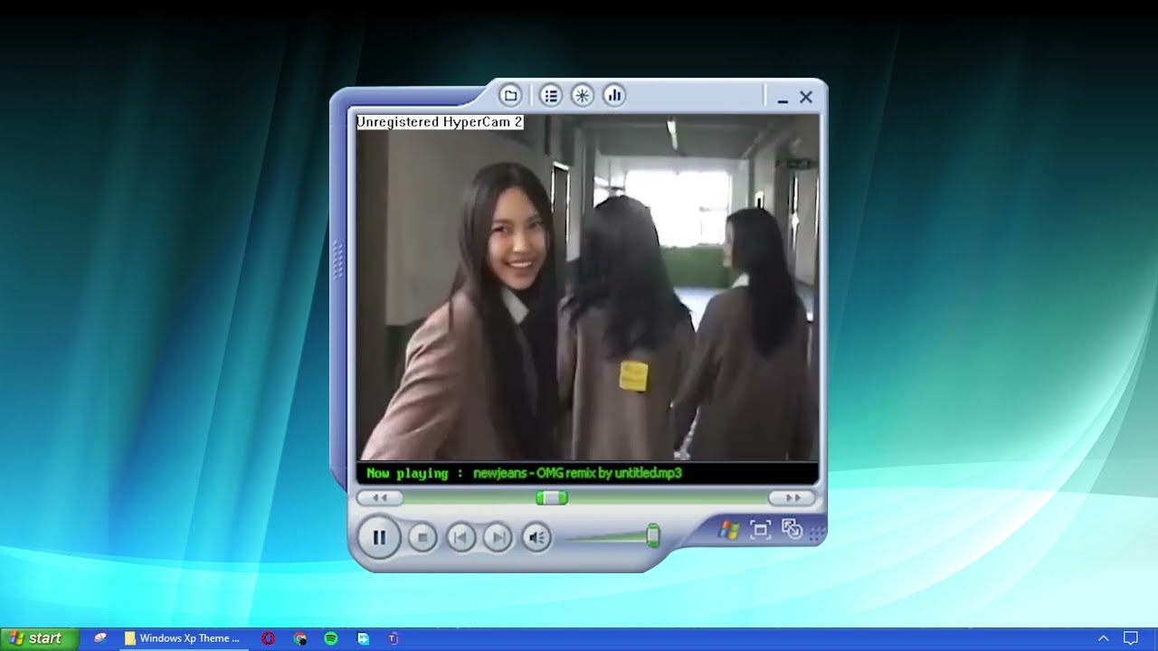The image size is (1158, 651).
Task: Open media file with the folder icon
Action: coord(510,95)
